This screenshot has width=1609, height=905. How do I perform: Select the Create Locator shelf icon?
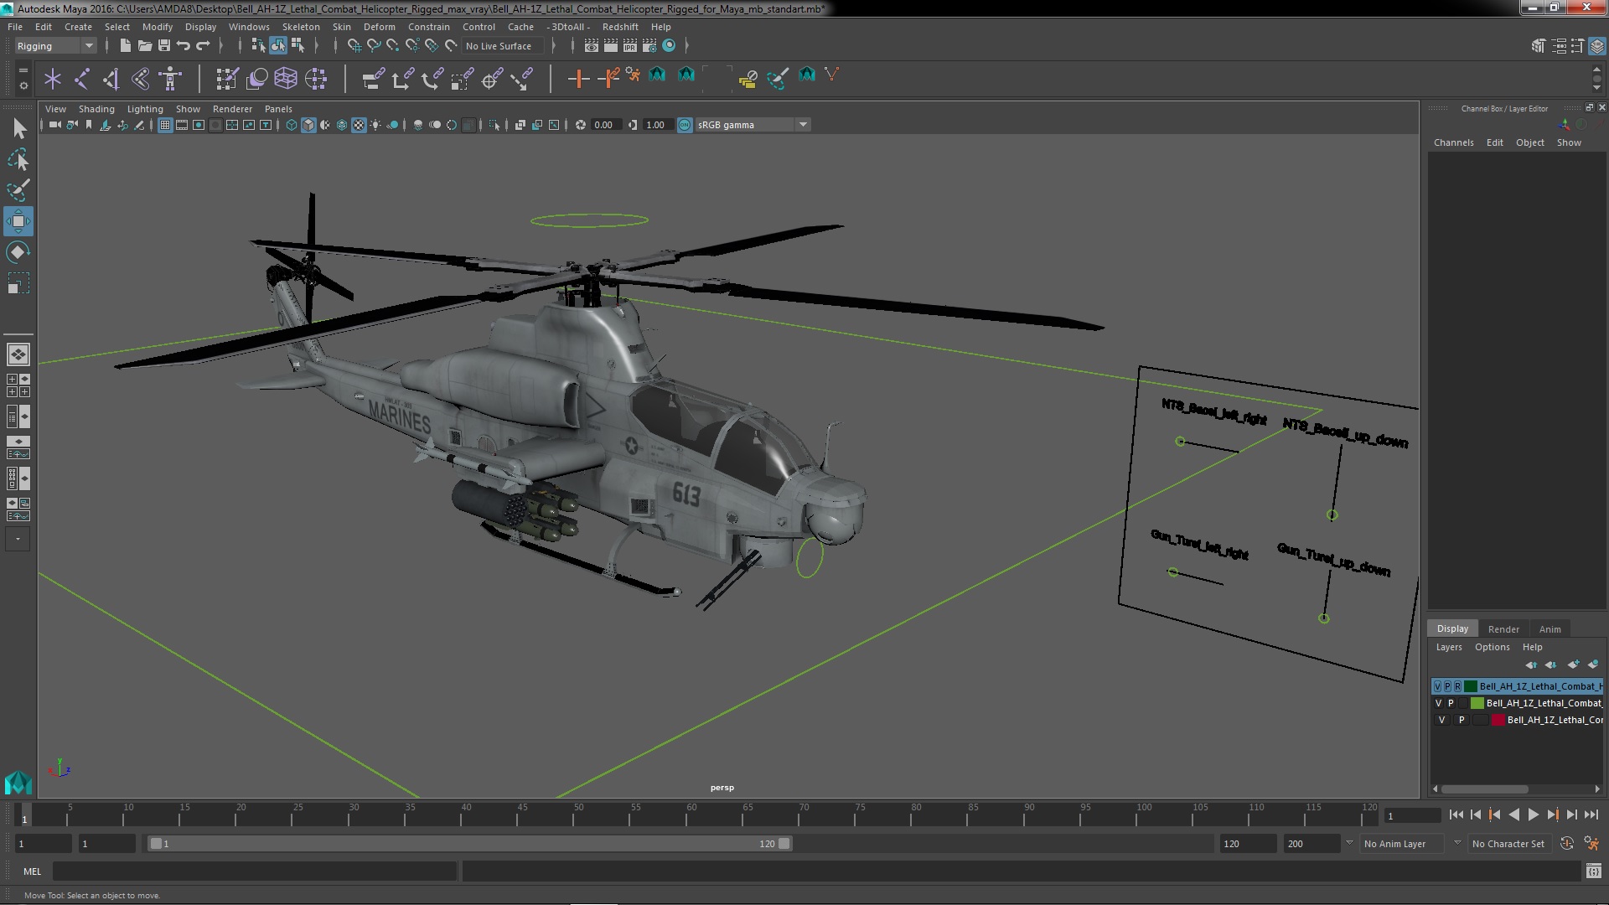point(53,79)
